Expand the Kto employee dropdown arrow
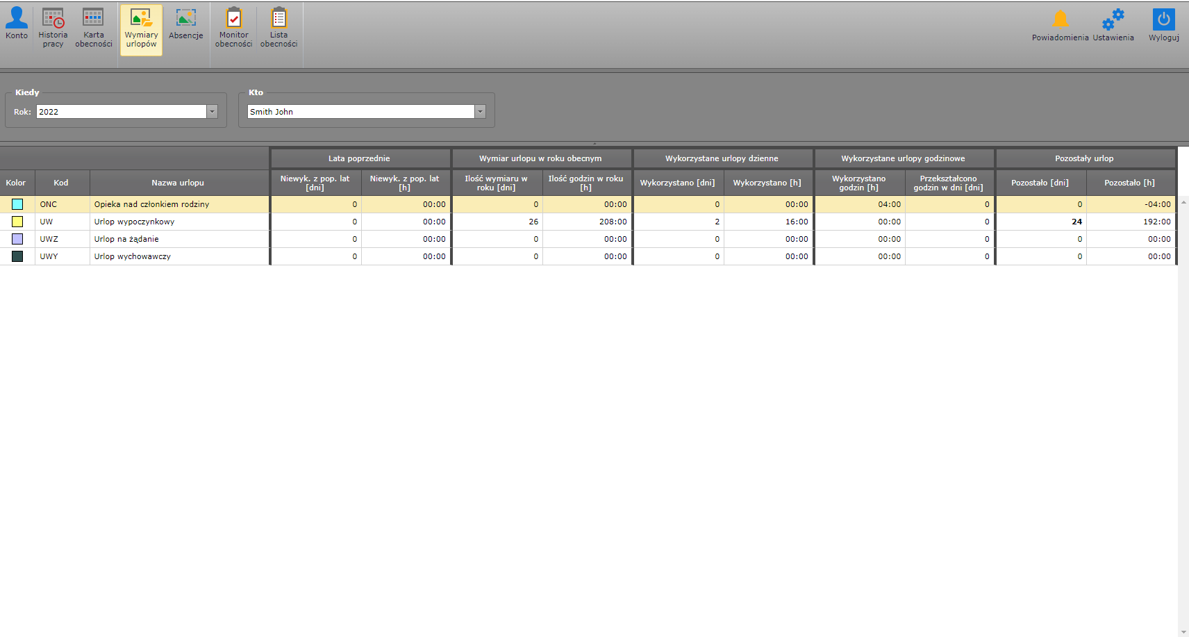The image size is (1189, 637). tap(480, 112)
